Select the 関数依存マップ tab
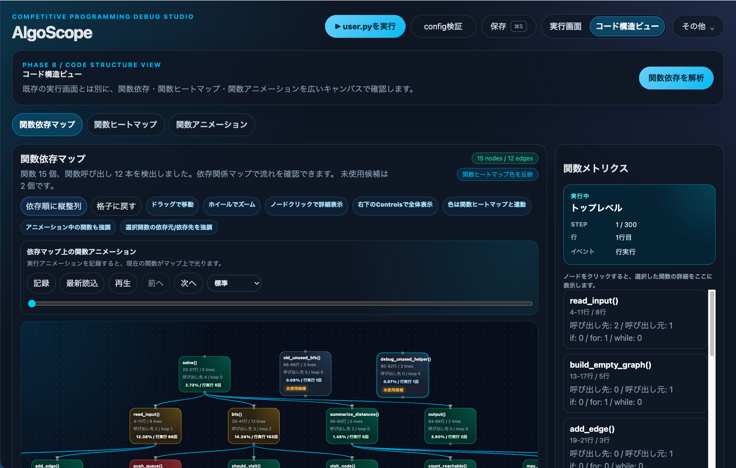The image size is (736, 468). [47, 125]
